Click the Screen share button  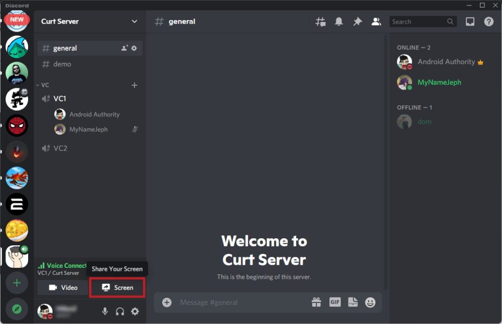pos(117,287)
